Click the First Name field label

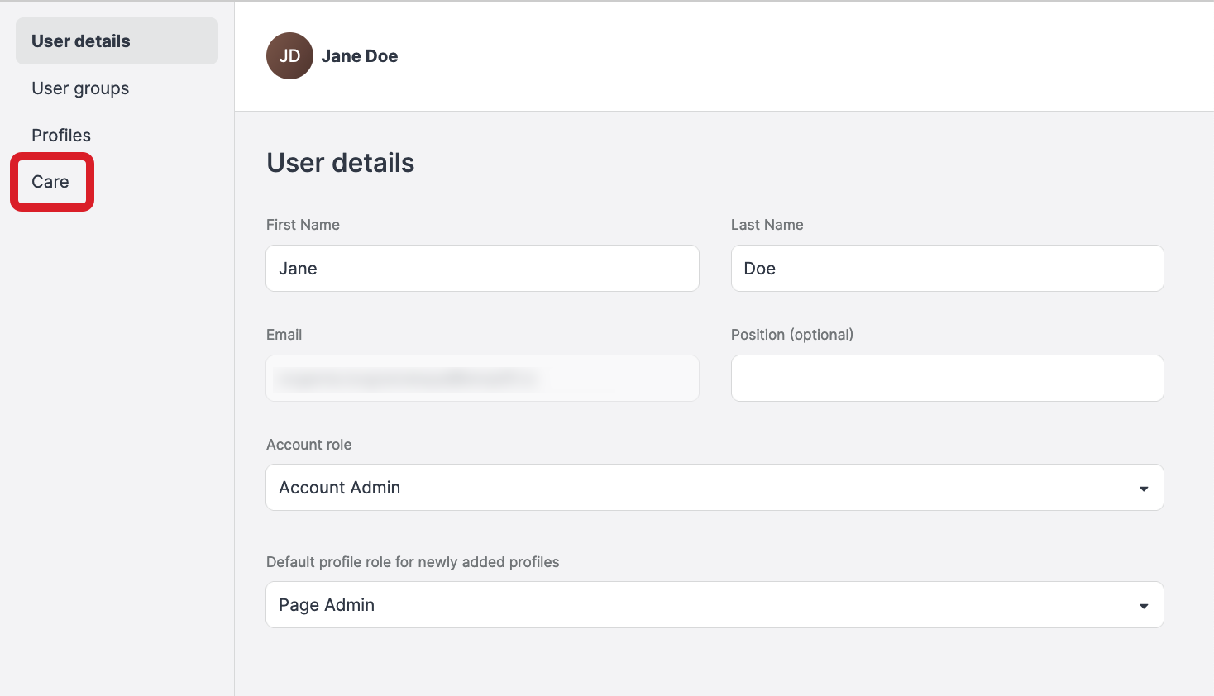coord(303,225)
